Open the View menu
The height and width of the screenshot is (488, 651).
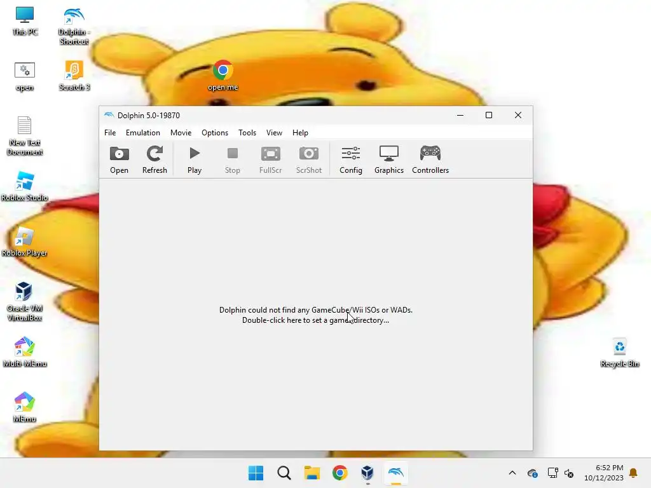tap(274, 133)
